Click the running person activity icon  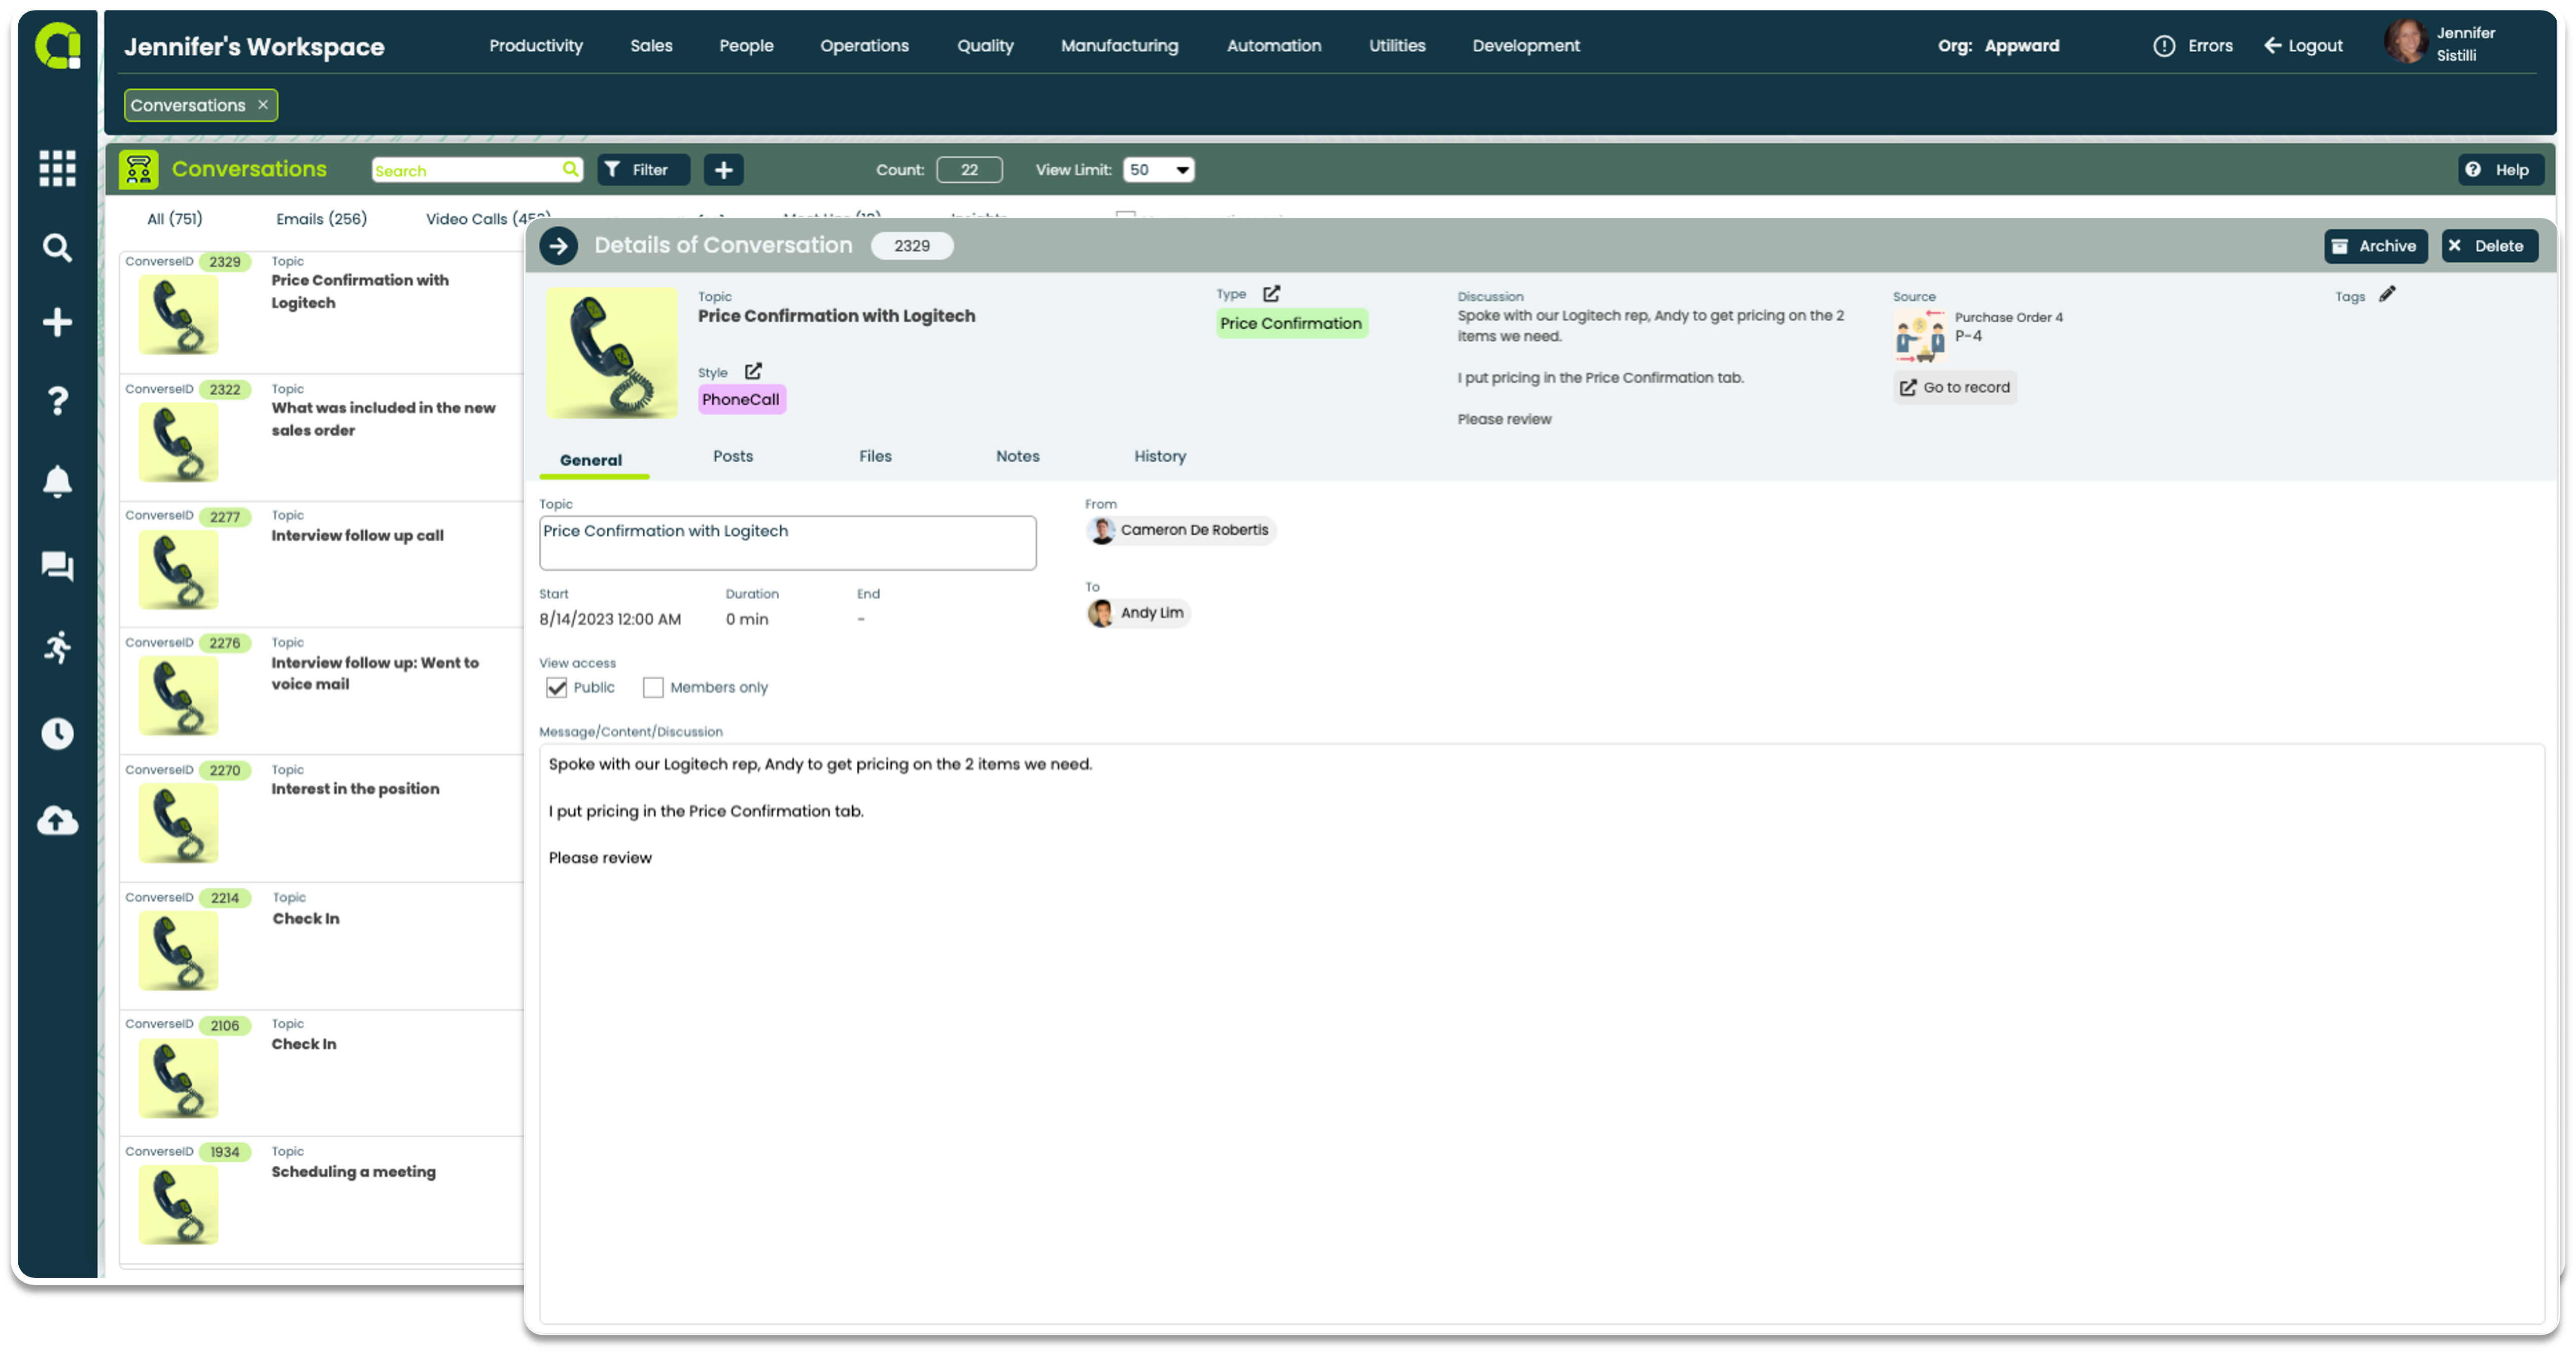click(x=57, y=647)
